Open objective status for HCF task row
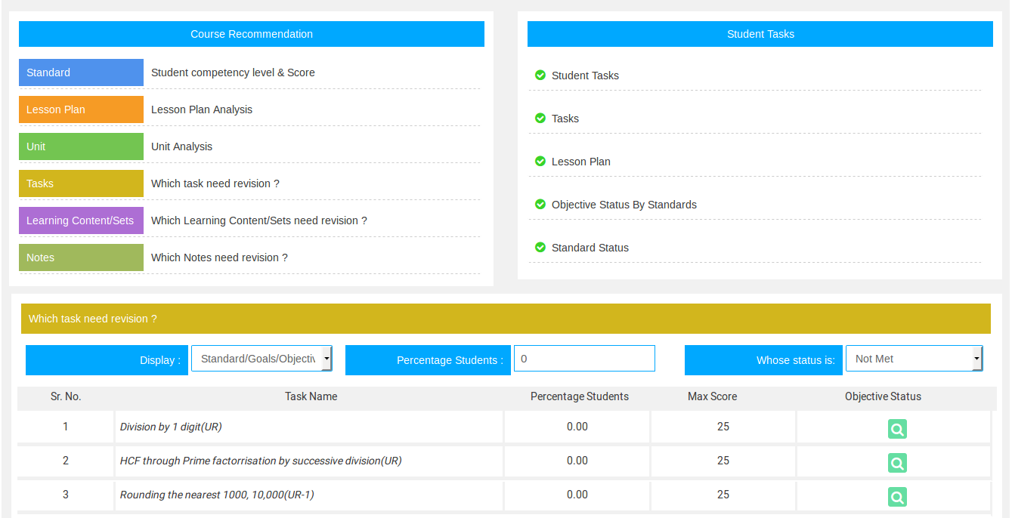The height and width of the screenshot is (518, 1012). [x=897, y=463]
